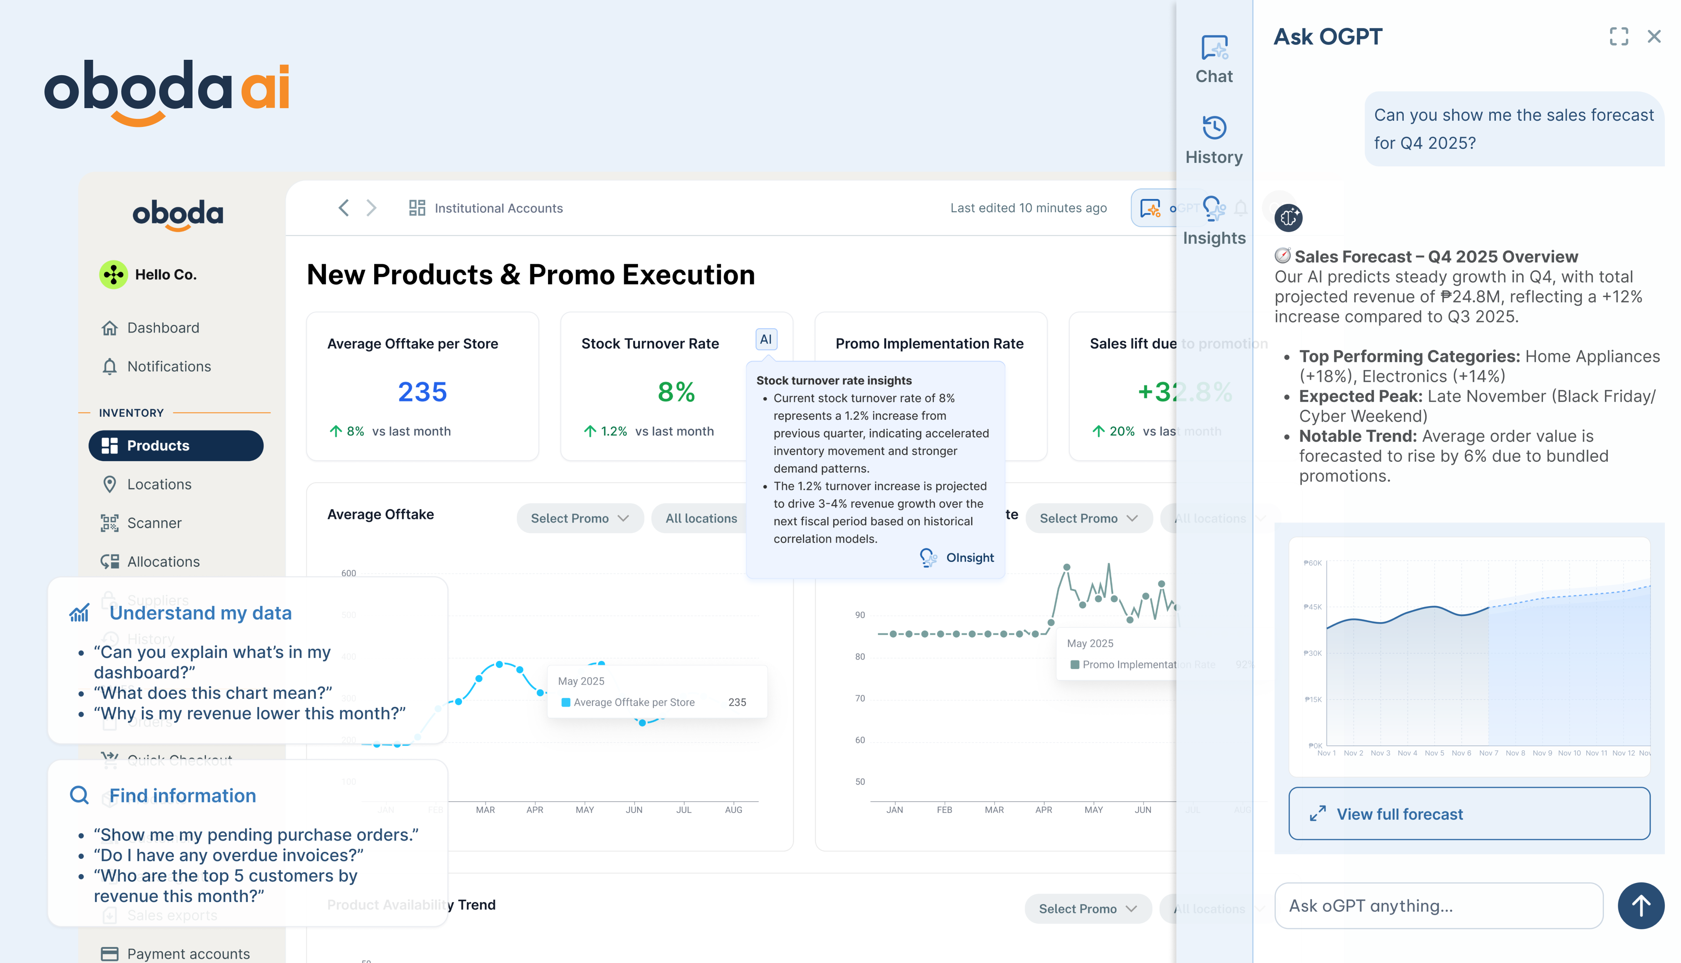The height and width of the screenshot is (963, 1681).
Task: Click the Understand my data chart icon
Action: (x=79, y=613)
